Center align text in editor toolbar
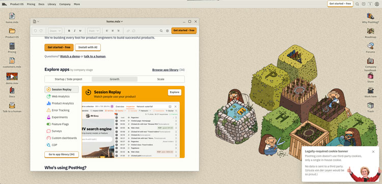The height and width of the screenshot is (184, 382). coord(113,31)
